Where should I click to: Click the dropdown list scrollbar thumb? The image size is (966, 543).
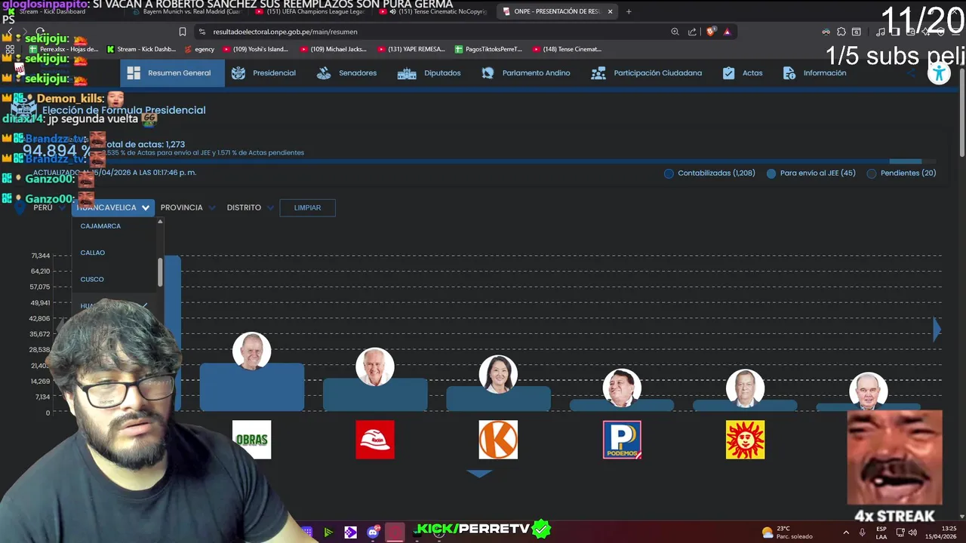coord(160,272)
